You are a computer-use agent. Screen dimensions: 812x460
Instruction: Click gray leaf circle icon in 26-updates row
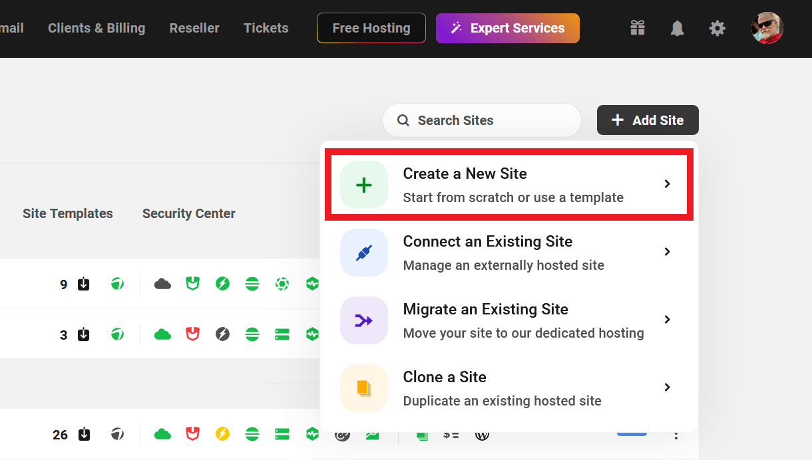[117, 434]
